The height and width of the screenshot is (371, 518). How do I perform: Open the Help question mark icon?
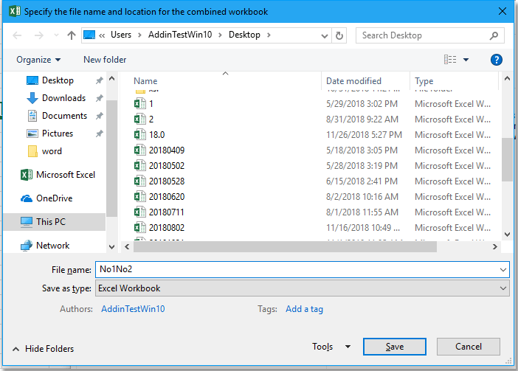pyautogui.click(x=497, y=60)
